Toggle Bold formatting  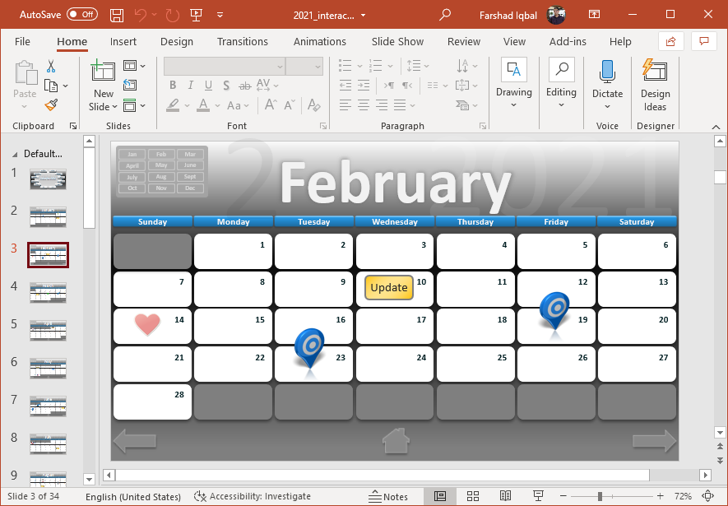click(173, 85)
